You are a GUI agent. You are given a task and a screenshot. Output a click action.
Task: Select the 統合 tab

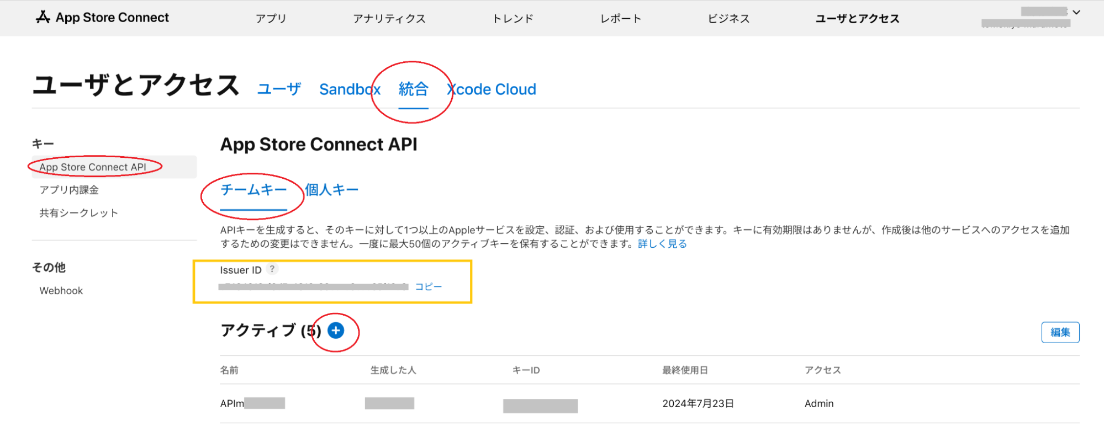(x=413, y=89)
